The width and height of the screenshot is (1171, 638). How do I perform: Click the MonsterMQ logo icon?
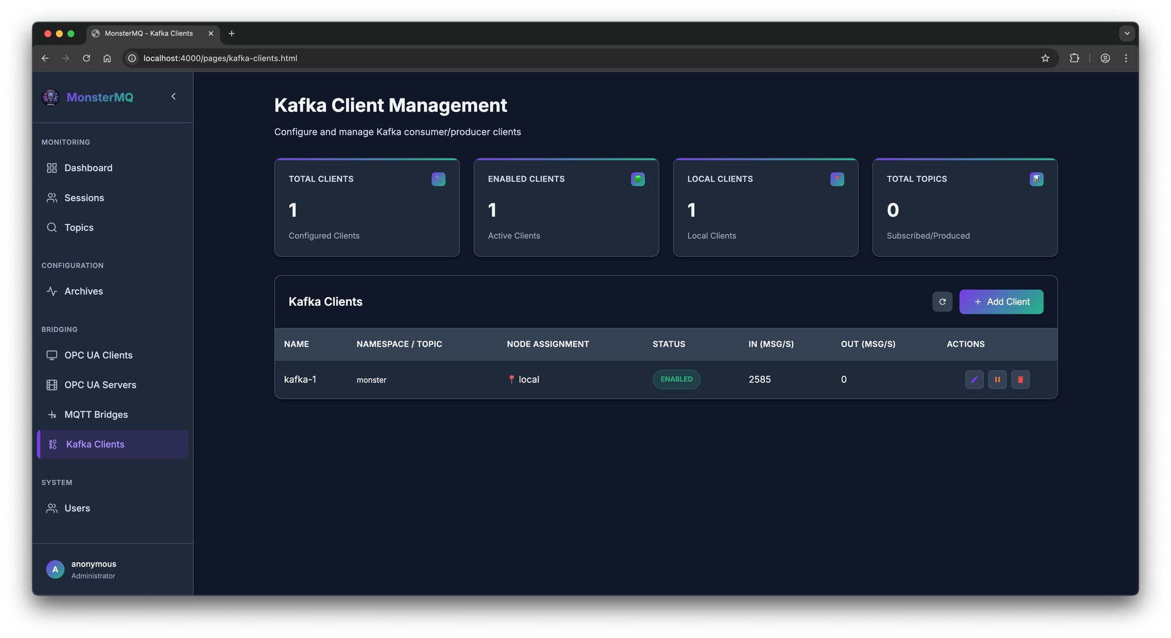click(x=50, y=97)
